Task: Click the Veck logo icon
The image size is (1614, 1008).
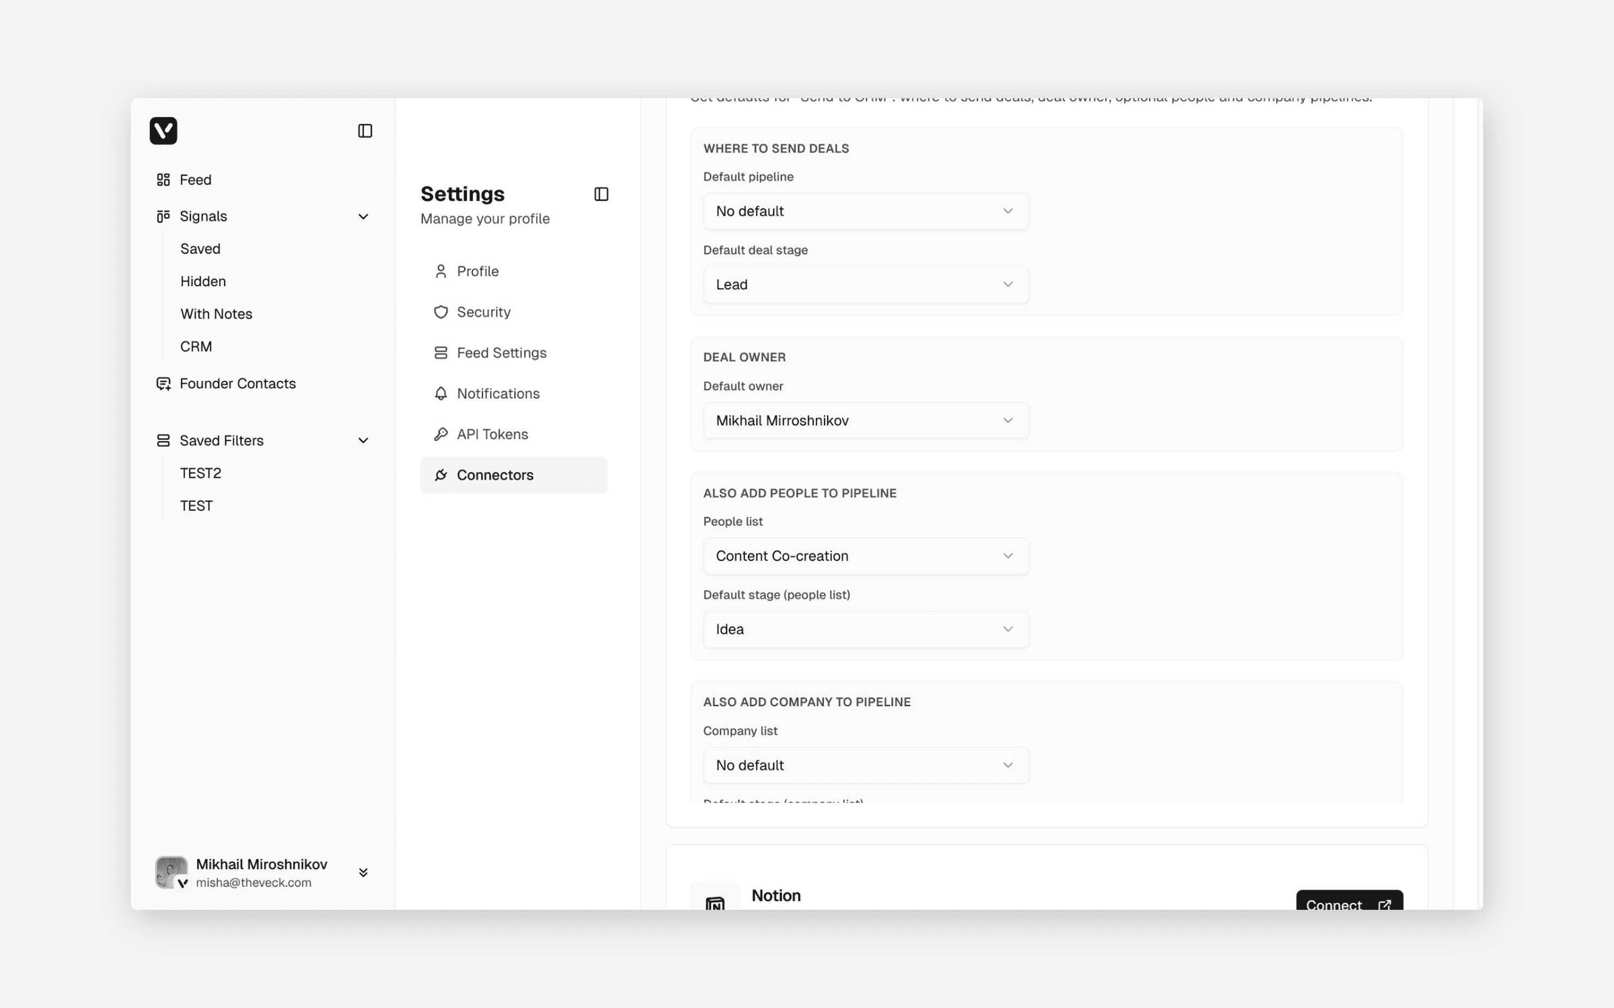Action: tap(163, 131)
